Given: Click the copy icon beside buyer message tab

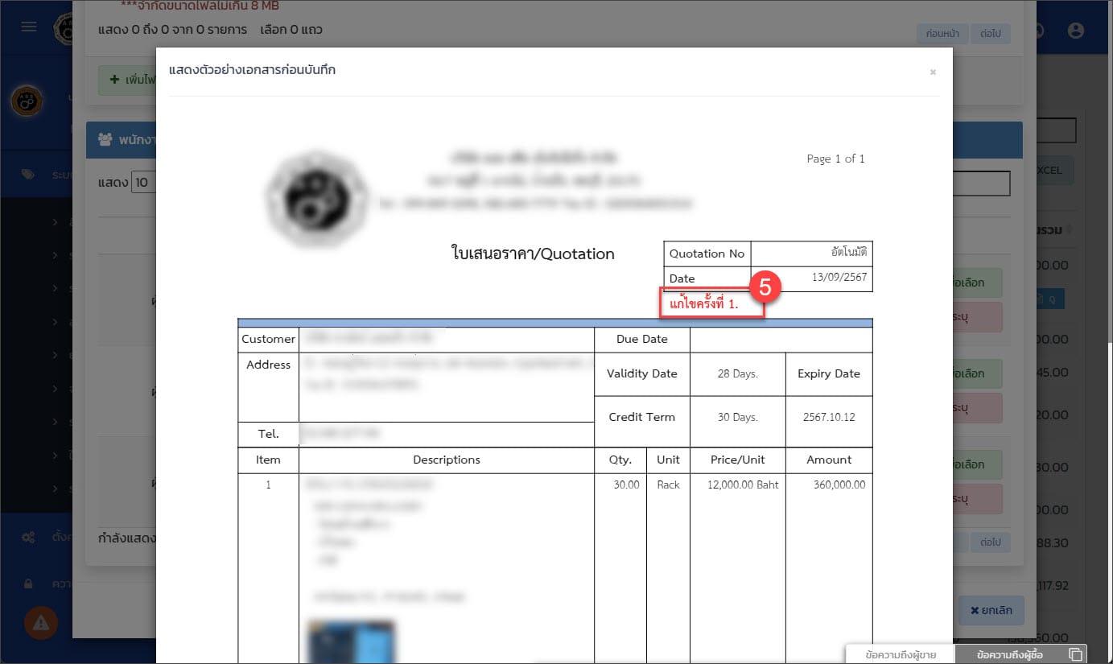Looking at the screenshot, I should pyautogui.click(x=1074, y=654).
